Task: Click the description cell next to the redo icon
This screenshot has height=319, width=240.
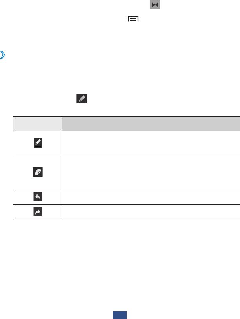Action: tap(151, 212)
